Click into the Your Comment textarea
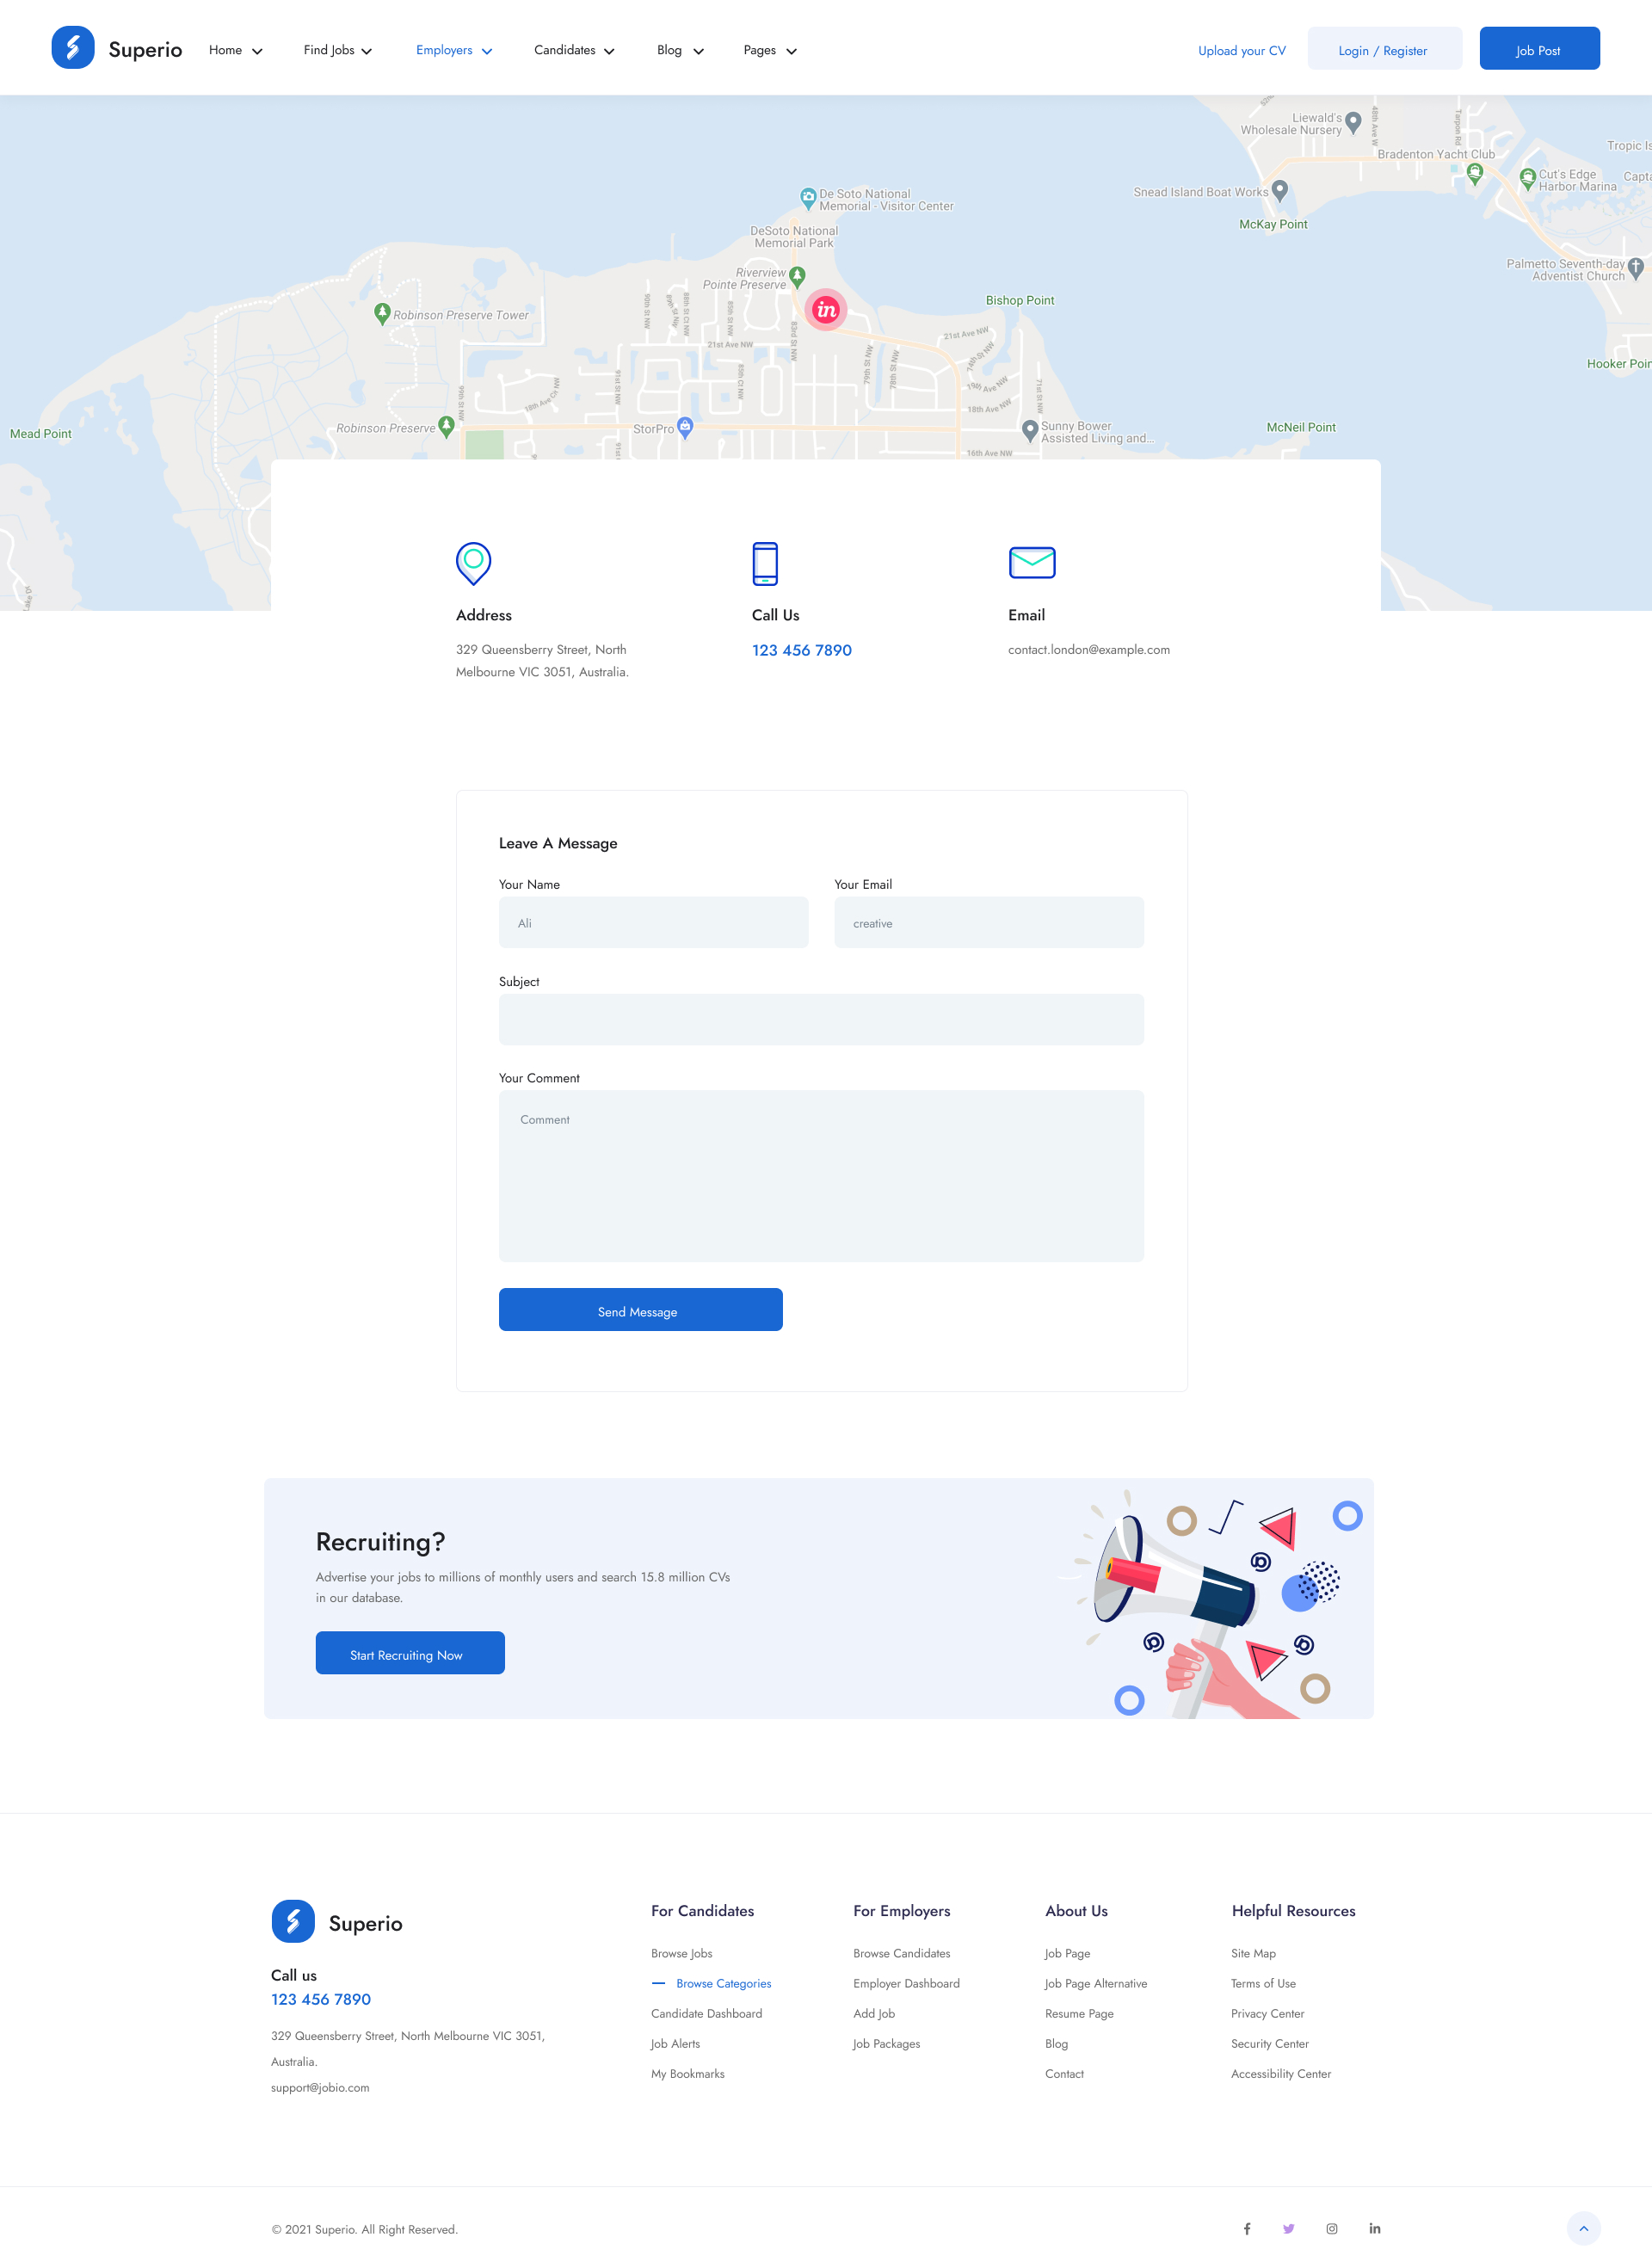The height and width of the screenshot is (2268, 1652). 820,1175
